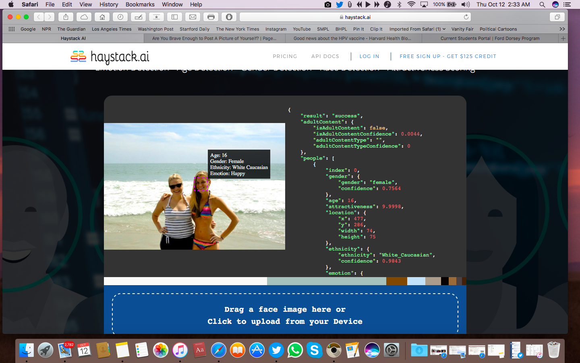Expand the Imported From Safari bookmarks folder
The image size is (580, 363).
tap(417, 29)
